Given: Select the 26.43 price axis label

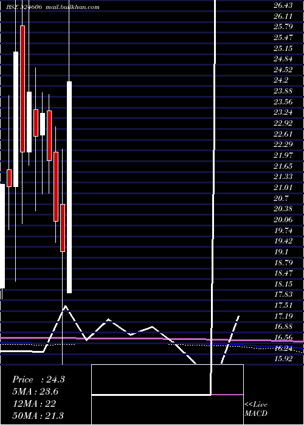Looking at the screenshot, I should coord(283,5).
